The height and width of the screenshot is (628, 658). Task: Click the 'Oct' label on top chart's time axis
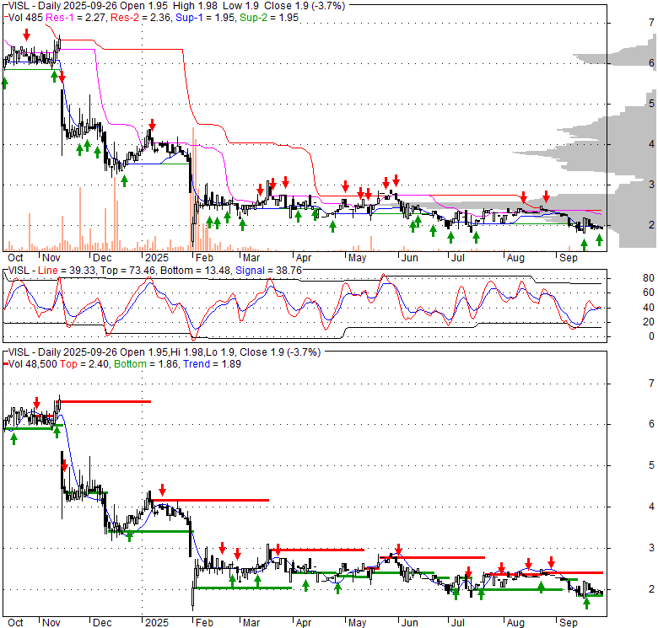[15, 258]
